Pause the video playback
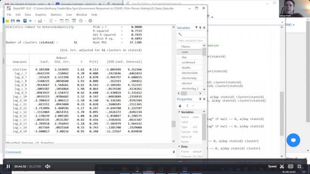This screenshot has width=310, height=174. pos(8,166)
